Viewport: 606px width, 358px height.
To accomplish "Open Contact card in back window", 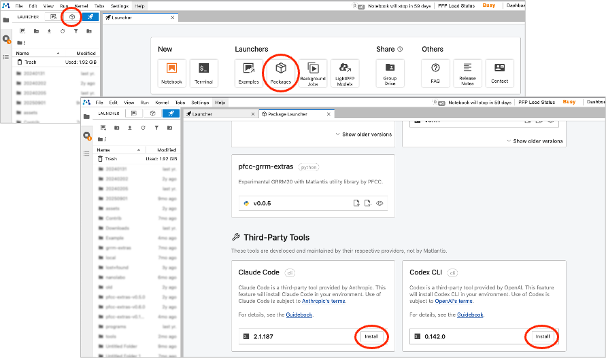I will pos(499,73).
